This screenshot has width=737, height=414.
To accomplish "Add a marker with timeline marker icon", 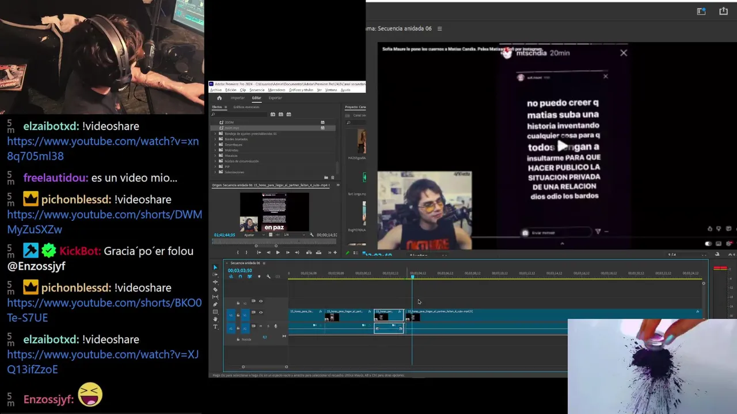I will pos(259,277).
